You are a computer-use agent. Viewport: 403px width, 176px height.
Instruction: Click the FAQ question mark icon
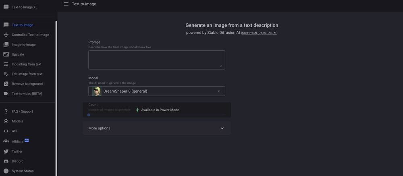click(6, 111)
